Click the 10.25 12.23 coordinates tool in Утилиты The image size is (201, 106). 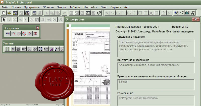(x=18, y=49)
